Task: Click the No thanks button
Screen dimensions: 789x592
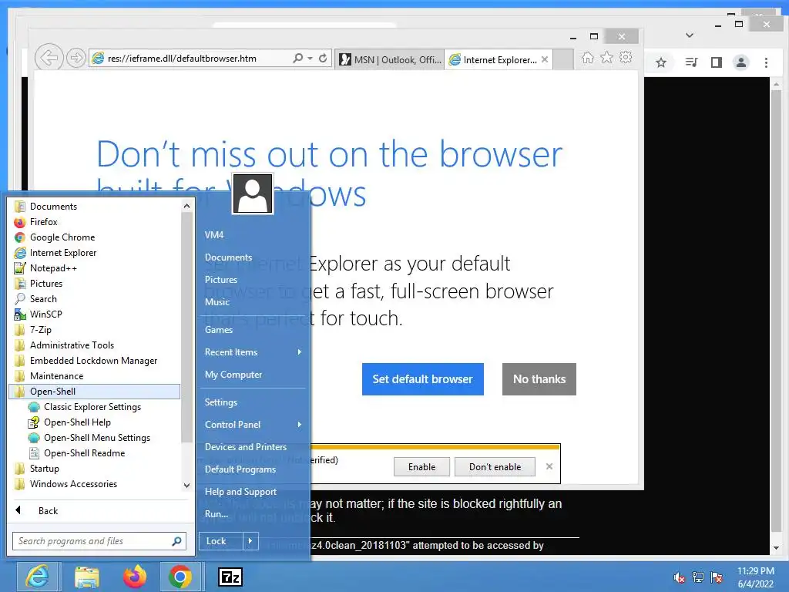Action: (539, 379)
